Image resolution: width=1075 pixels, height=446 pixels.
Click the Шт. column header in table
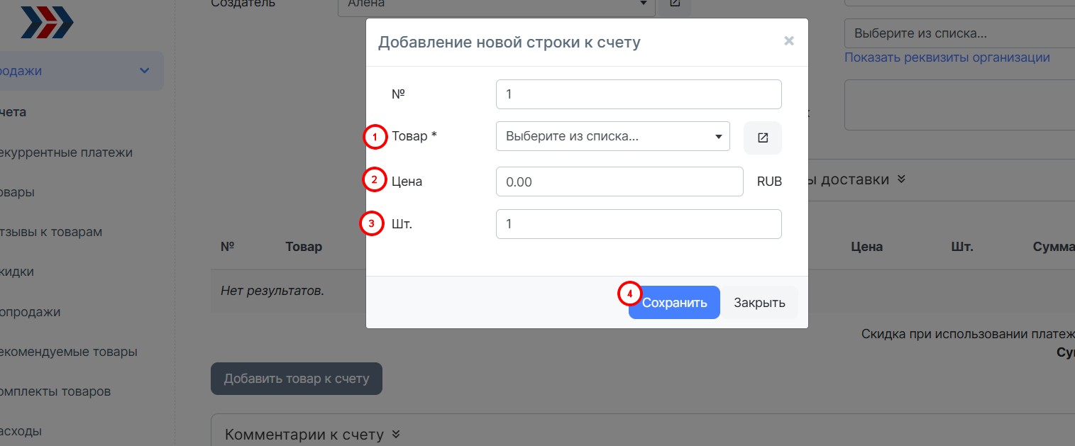tap(961, 247)
